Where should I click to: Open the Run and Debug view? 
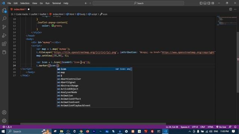point(4,35)
